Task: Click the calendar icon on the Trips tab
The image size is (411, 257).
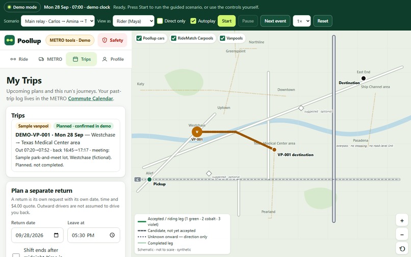Action: (75, 59)
